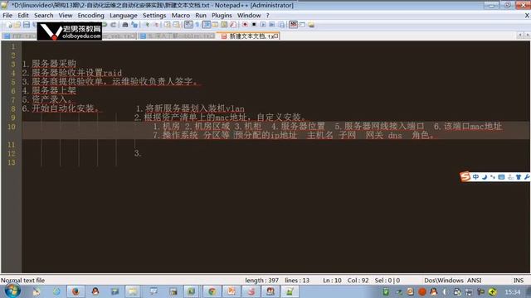Open the Plugins menu
This screenshot has width=531, height=298.
(222, 15)
